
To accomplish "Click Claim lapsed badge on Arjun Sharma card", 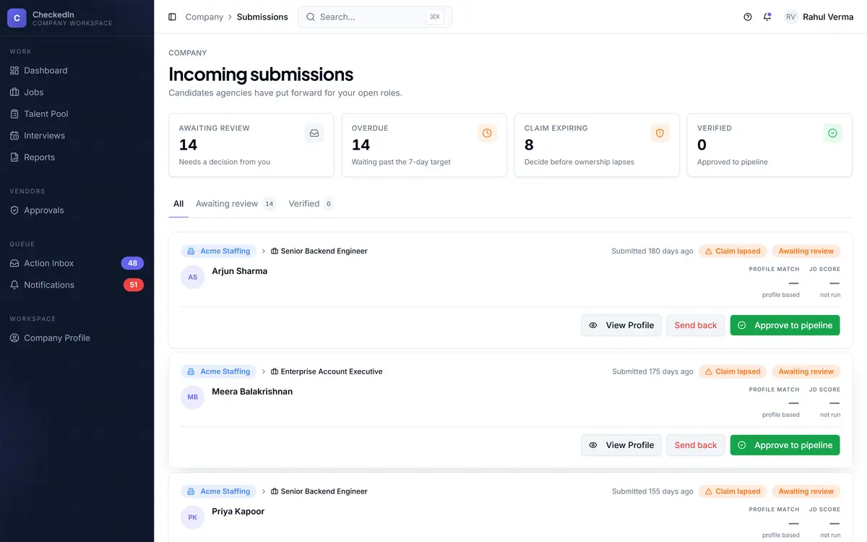I will click(733, 251).
